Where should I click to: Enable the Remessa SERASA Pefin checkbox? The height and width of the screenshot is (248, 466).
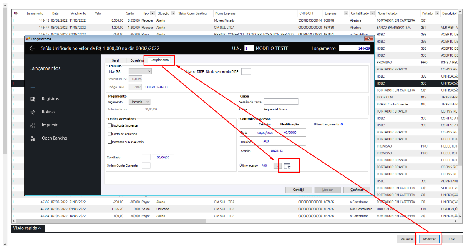(110, 142)
